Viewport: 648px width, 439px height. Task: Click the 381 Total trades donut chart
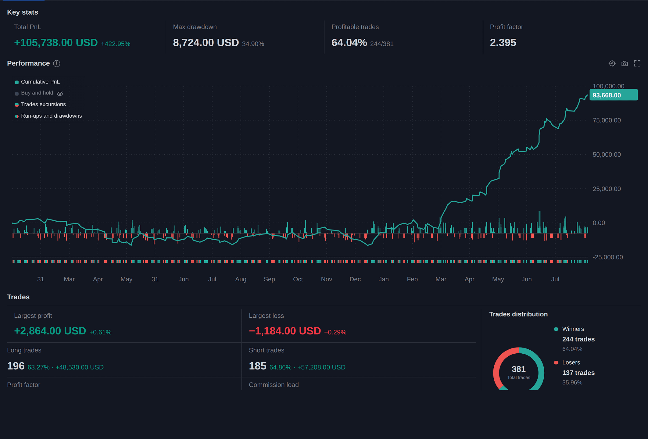[x=519, y=369]
